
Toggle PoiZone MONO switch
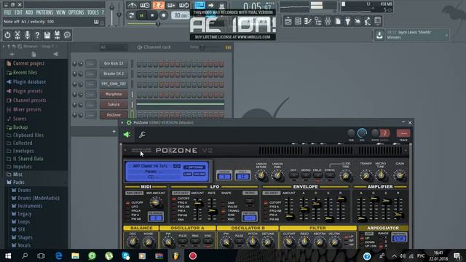pos(306,175)
